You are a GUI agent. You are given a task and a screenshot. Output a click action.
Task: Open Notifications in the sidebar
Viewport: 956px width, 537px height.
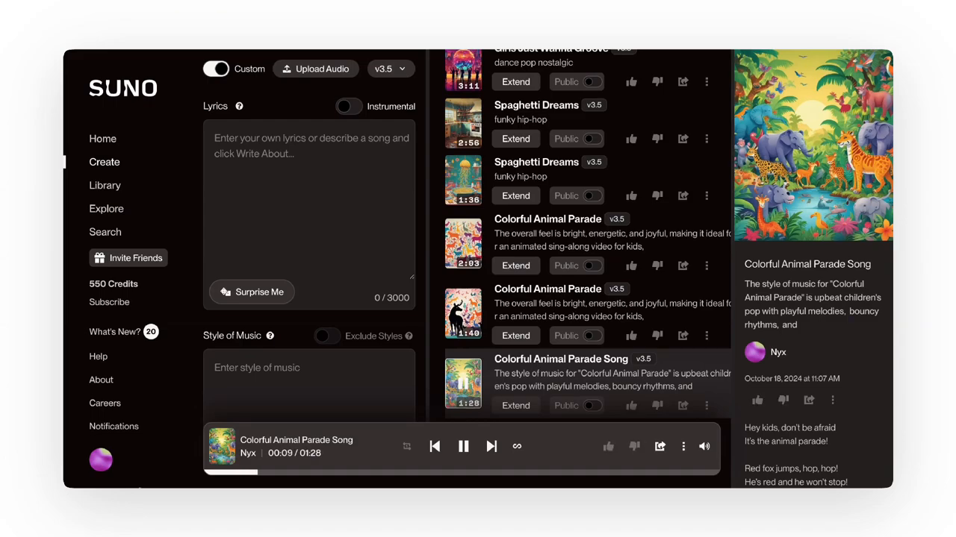pos(114,426)
